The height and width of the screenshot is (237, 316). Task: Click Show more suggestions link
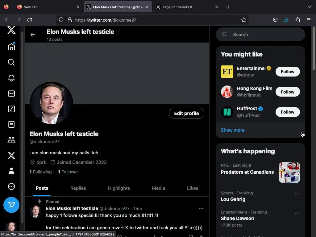(x=233, y=130)
